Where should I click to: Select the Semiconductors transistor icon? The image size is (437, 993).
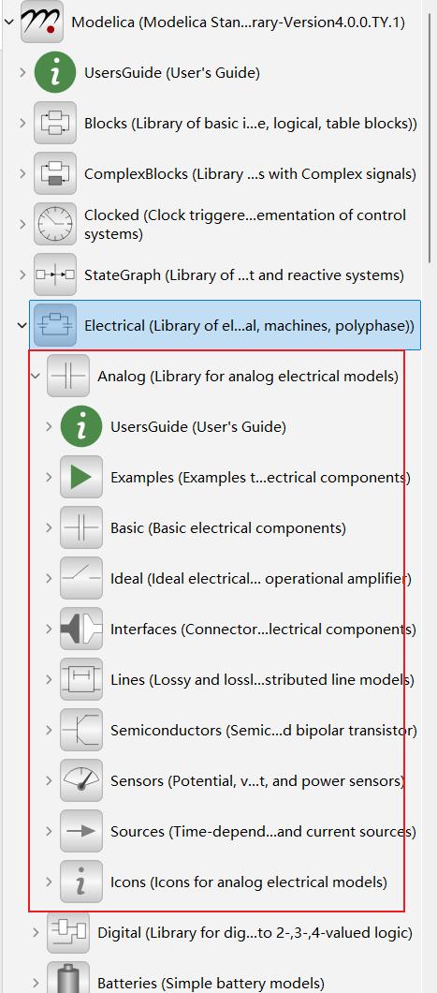point(81,730)
